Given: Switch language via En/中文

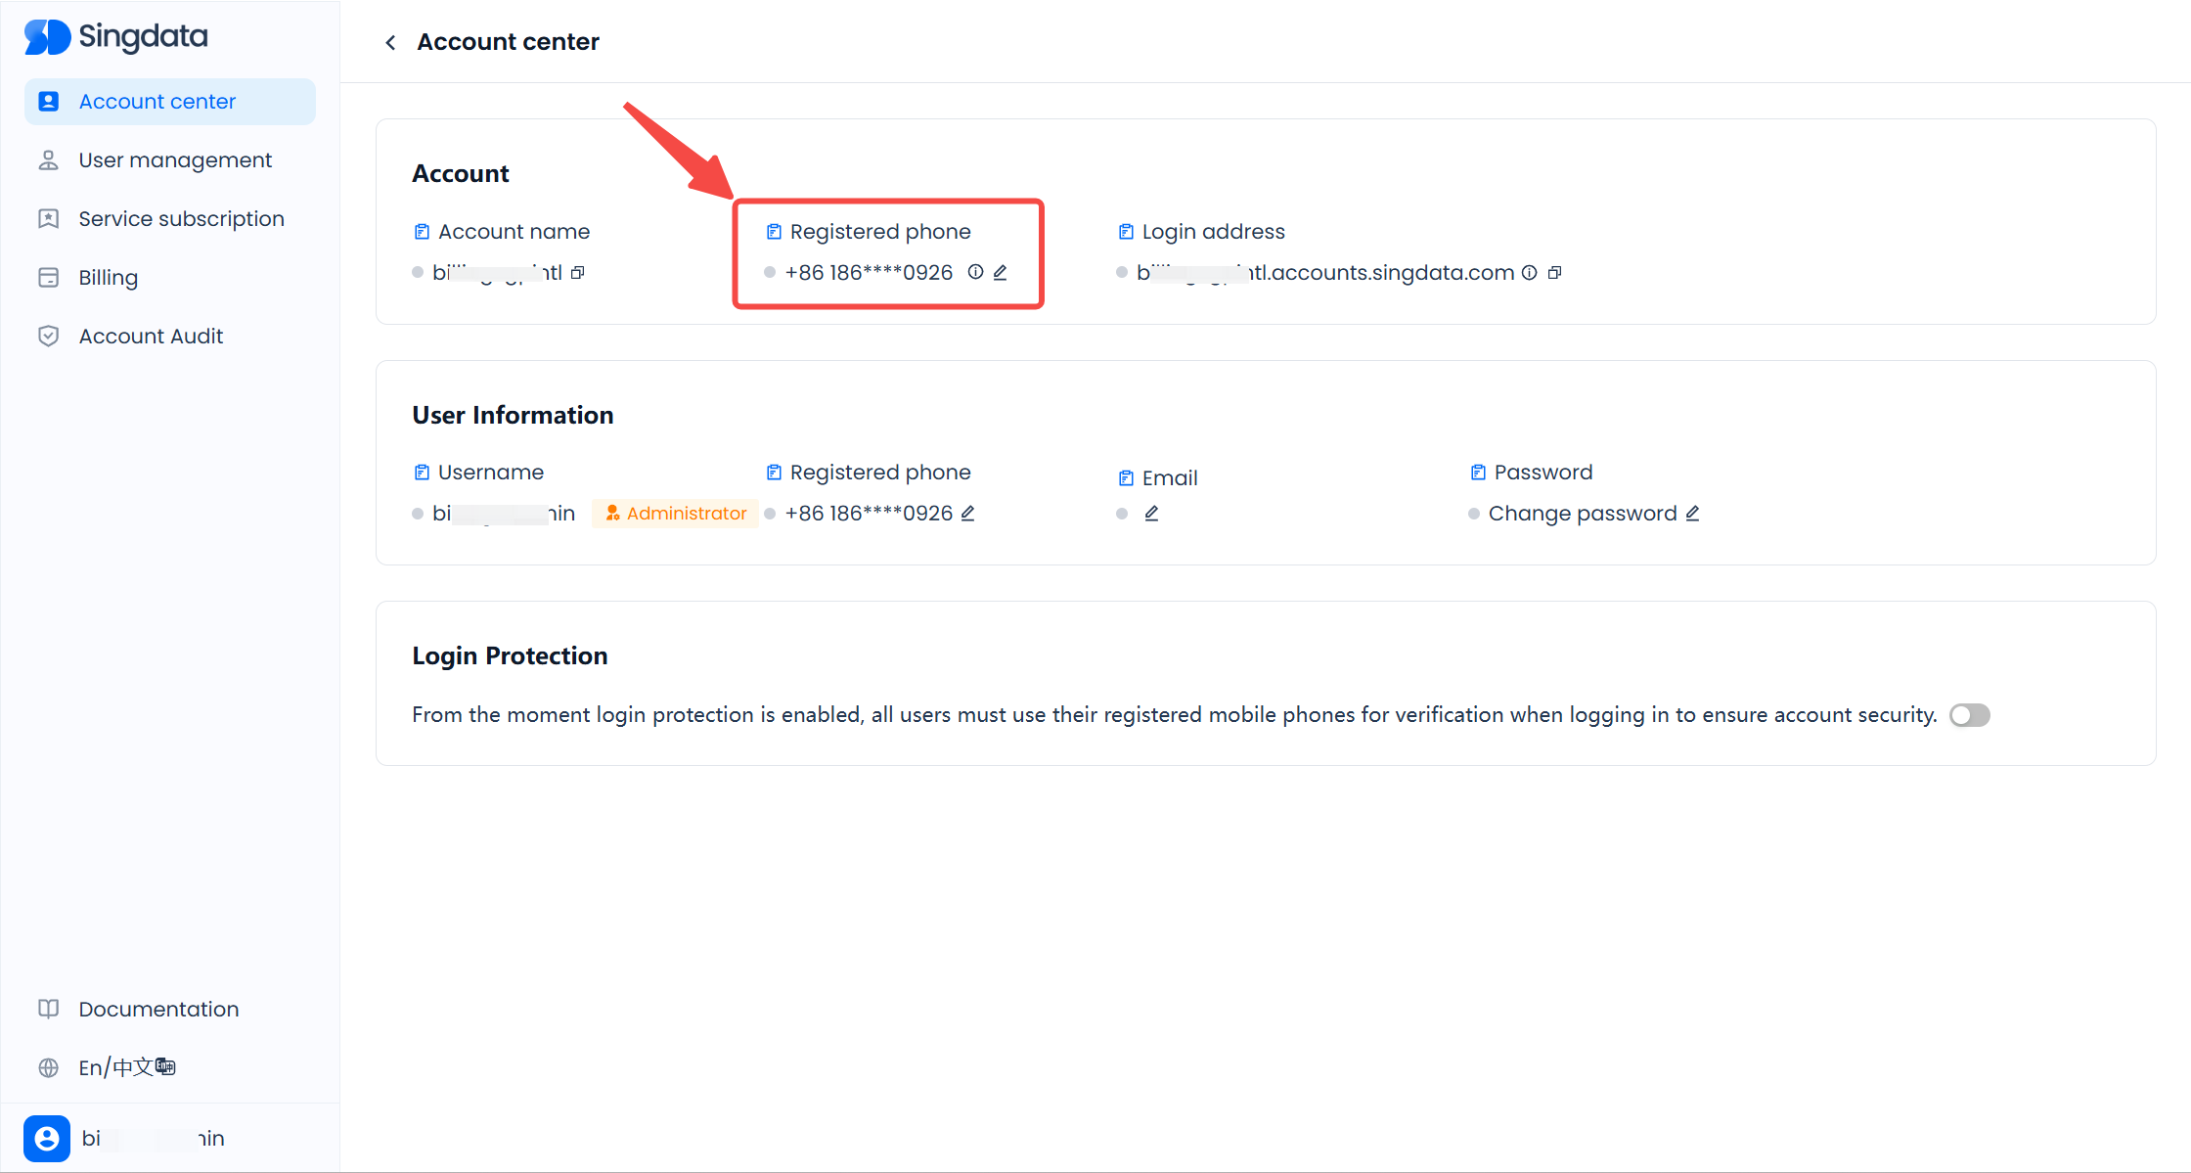Looking at the screenshot, I should point(126,1067).
